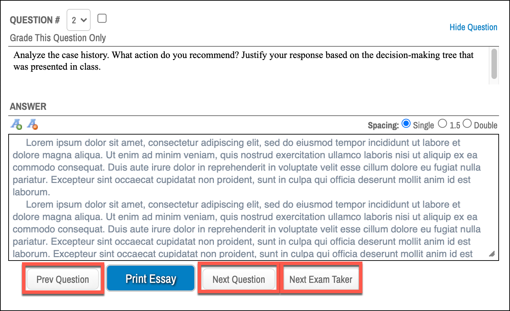Click the Hide Question link
Viewport: 510px width, 311px height.
pyautogui.click(x=473, y=27)
